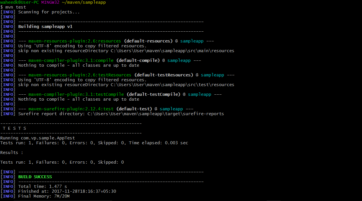Click the MINGW32 label in the prompt
This screenshot has width=362, height=201.
tap(50, 2)
